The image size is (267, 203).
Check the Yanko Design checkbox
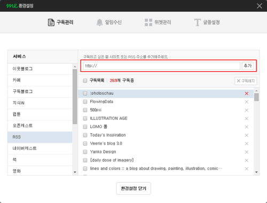click(85, 152)
